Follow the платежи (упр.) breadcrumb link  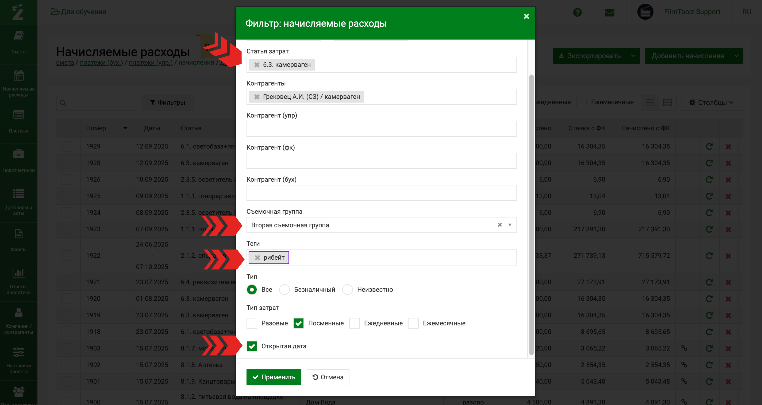click(151, 63)
